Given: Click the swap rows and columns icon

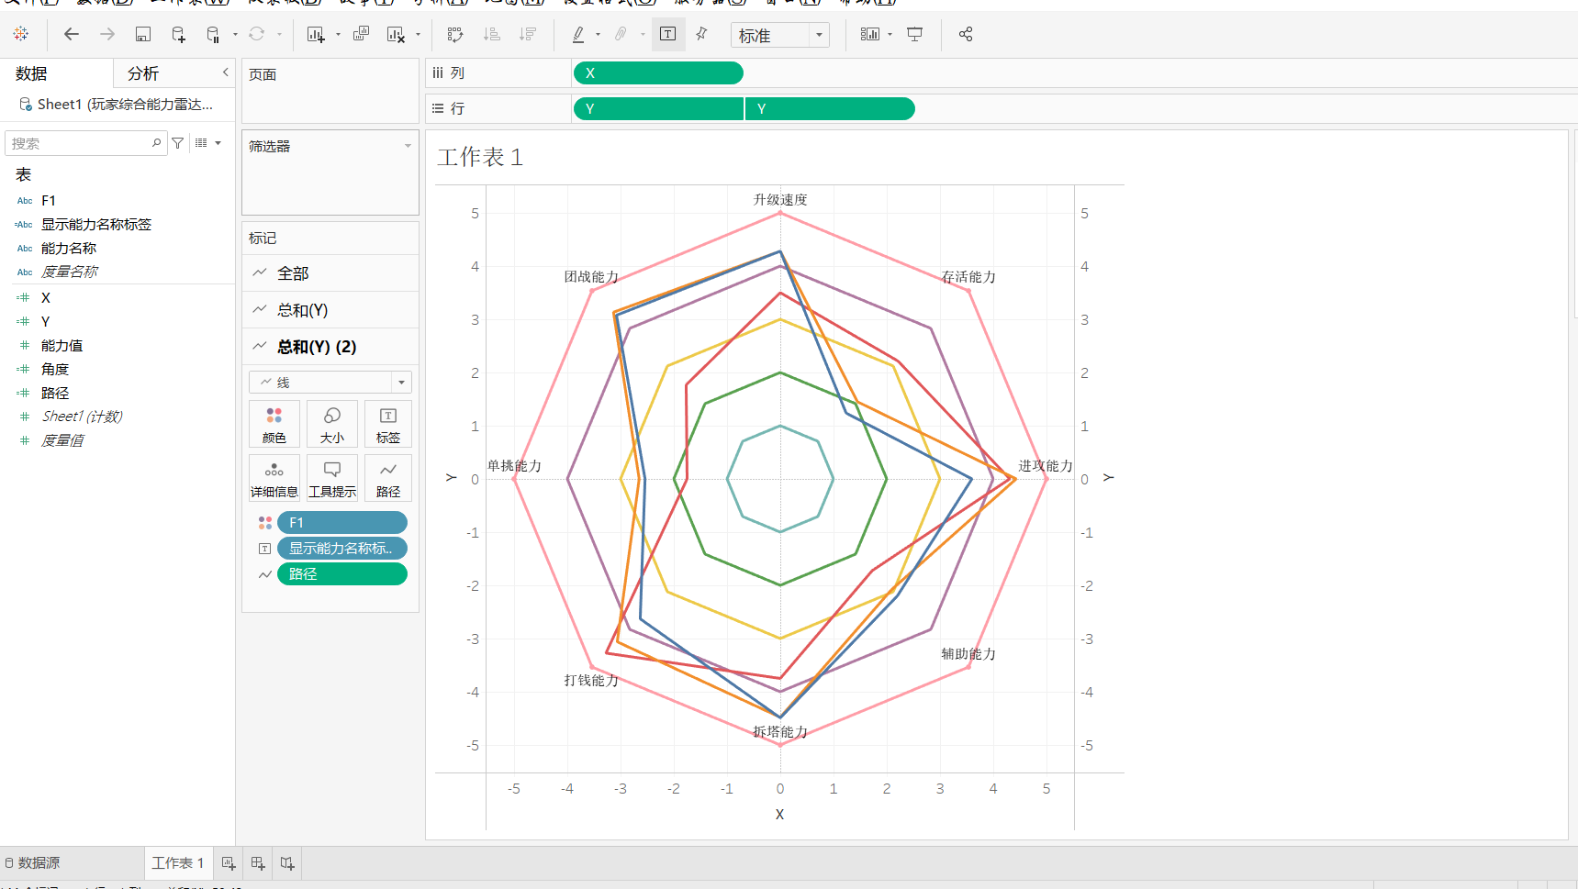Looking at the screenshot, I should point(455,34).
